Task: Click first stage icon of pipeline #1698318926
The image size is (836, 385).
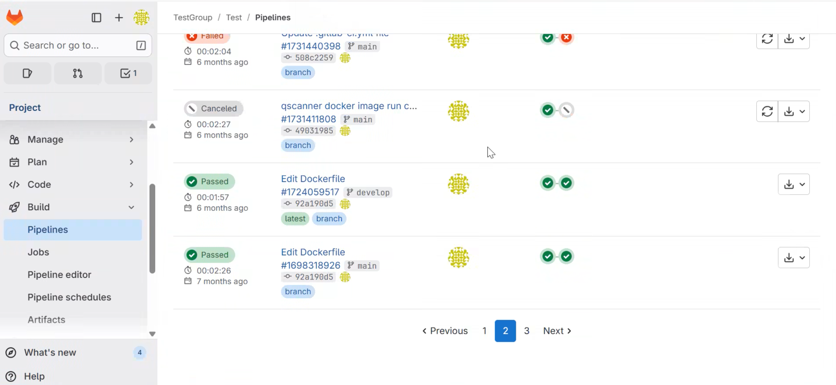Action: tap(547, 256)
